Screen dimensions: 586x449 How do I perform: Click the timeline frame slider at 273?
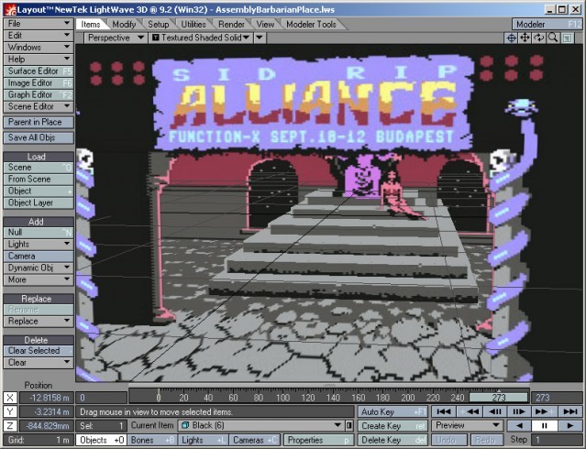499,398
